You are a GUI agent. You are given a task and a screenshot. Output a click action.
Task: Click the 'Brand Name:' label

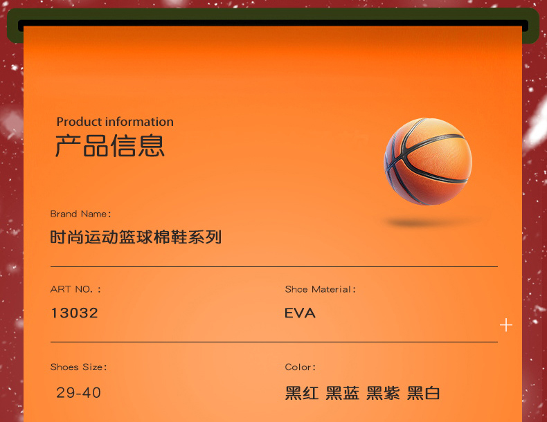pos(80,214)
